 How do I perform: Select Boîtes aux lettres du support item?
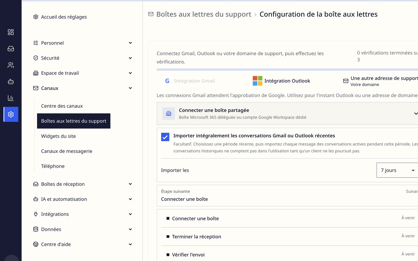[x=74, y=121]
